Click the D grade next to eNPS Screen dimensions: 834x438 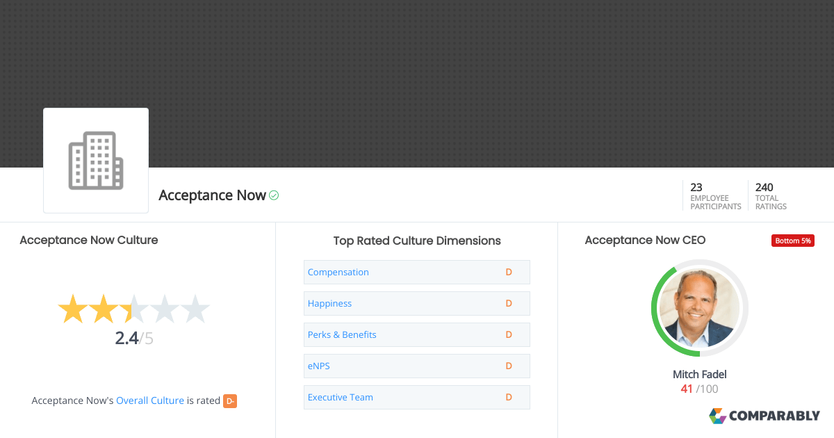pos(509,366)
